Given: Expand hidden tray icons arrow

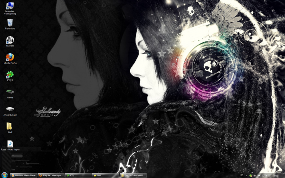Looking at the screenshot, I should (247, 176).
